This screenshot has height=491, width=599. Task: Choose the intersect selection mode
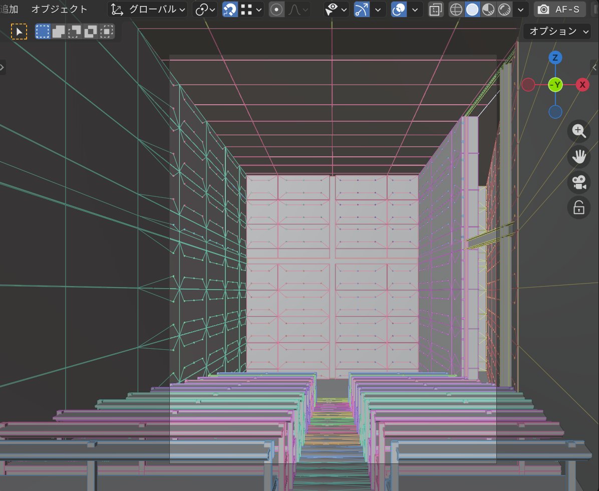pos(107,32)
